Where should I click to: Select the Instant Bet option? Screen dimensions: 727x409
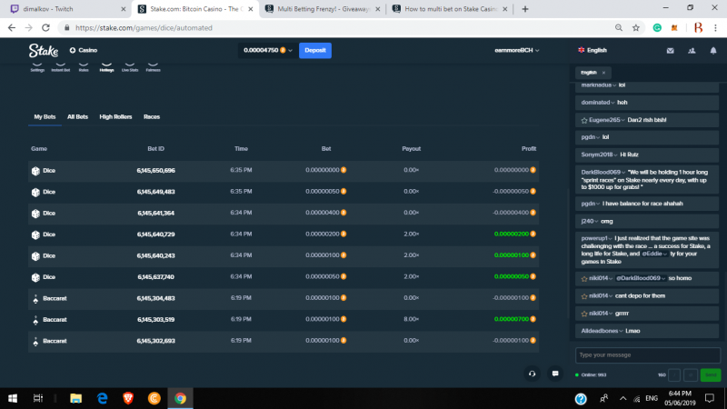pyautogui.click(x=60, y=66)
